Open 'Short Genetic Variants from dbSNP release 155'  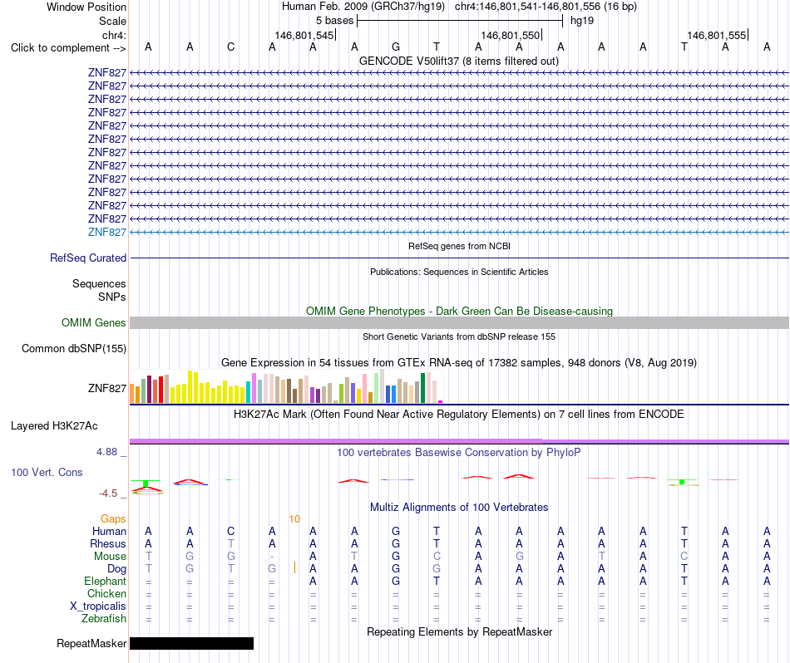click(459, 336)
